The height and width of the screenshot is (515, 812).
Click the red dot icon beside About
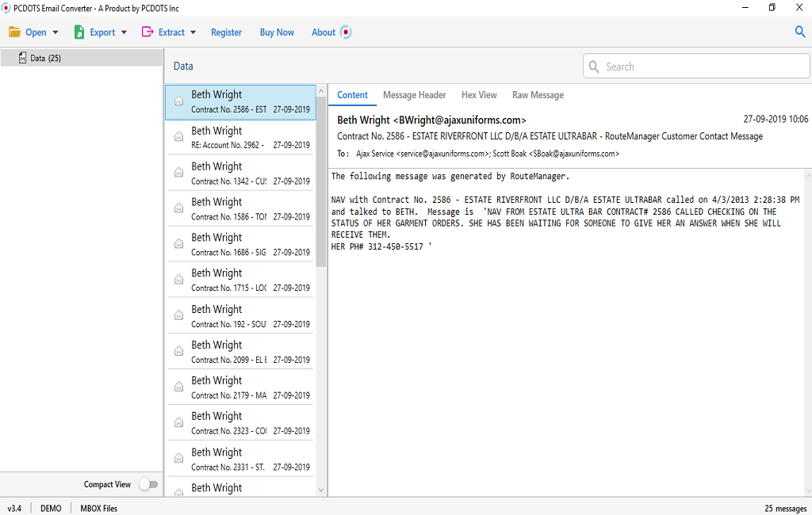[x=346, y=32]
